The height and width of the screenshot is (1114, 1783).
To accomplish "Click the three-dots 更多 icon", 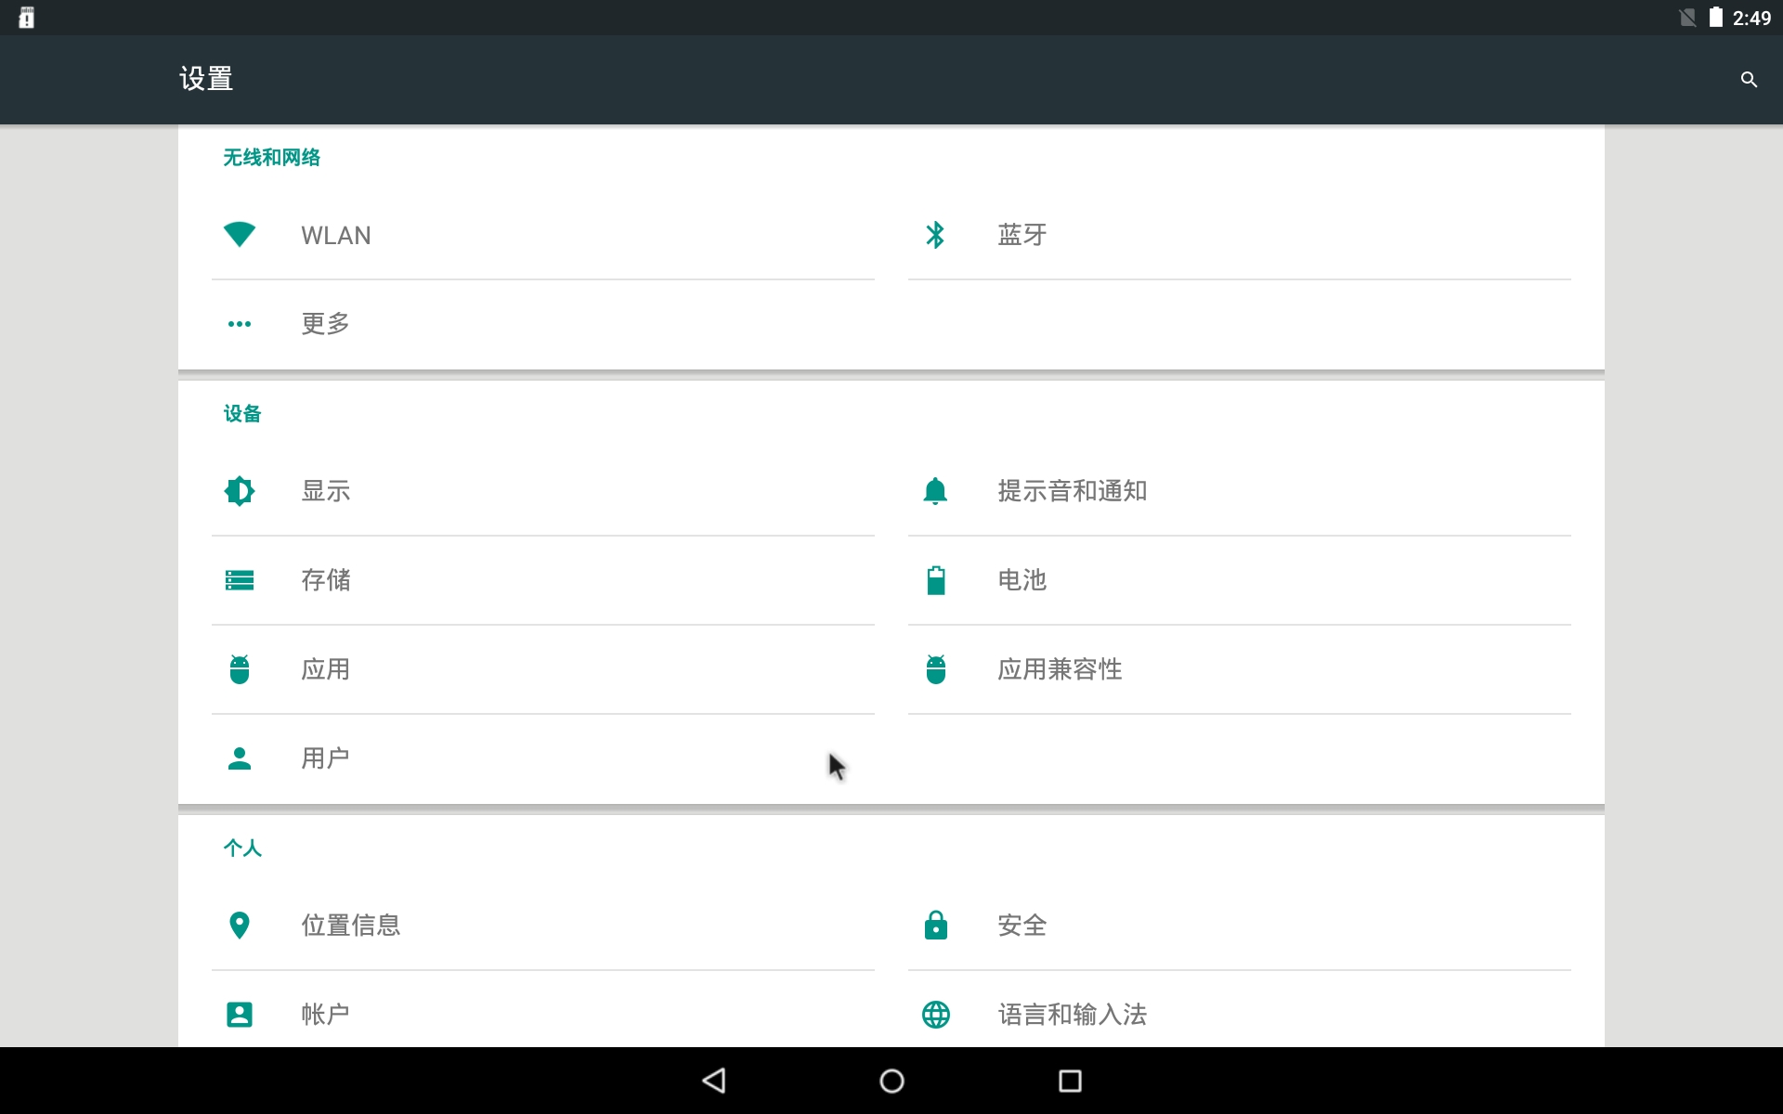I will click(240, 324).
